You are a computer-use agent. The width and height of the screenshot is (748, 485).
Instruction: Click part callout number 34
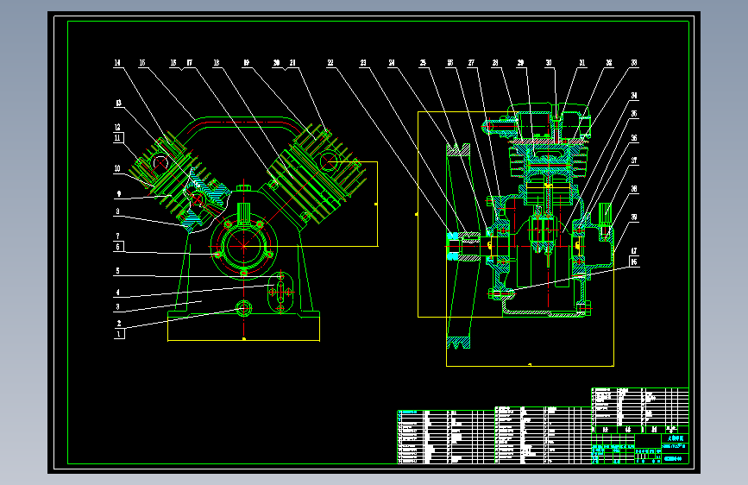click(634, 96)
